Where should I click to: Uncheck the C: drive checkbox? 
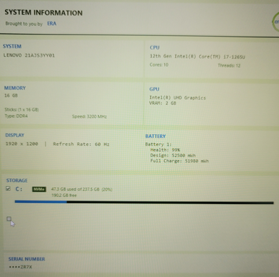click(x=8, y=188)
